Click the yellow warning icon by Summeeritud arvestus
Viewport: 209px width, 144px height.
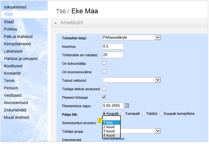(x=100, y=121)
